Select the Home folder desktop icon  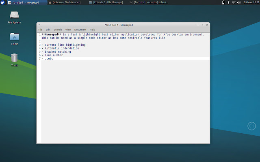tap(15, 39)
